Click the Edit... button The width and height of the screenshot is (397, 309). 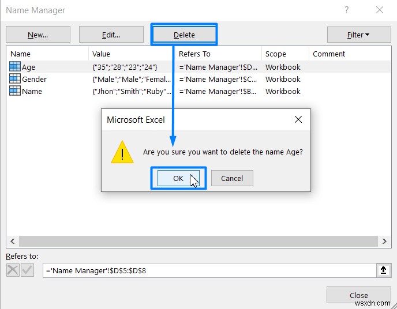[111, 35]
